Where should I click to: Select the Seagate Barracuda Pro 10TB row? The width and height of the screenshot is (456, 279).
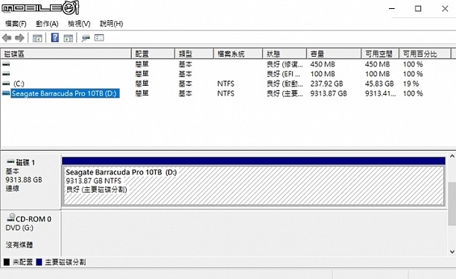pyautogui.click(x=227, y=93)
